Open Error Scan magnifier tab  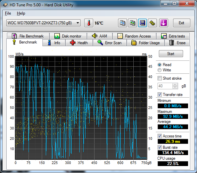tap(110, 43)
